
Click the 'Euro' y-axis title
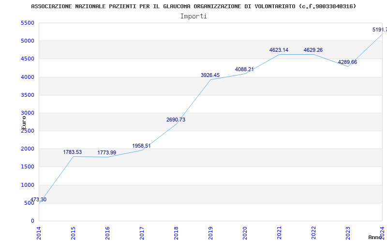coord(24,122)
